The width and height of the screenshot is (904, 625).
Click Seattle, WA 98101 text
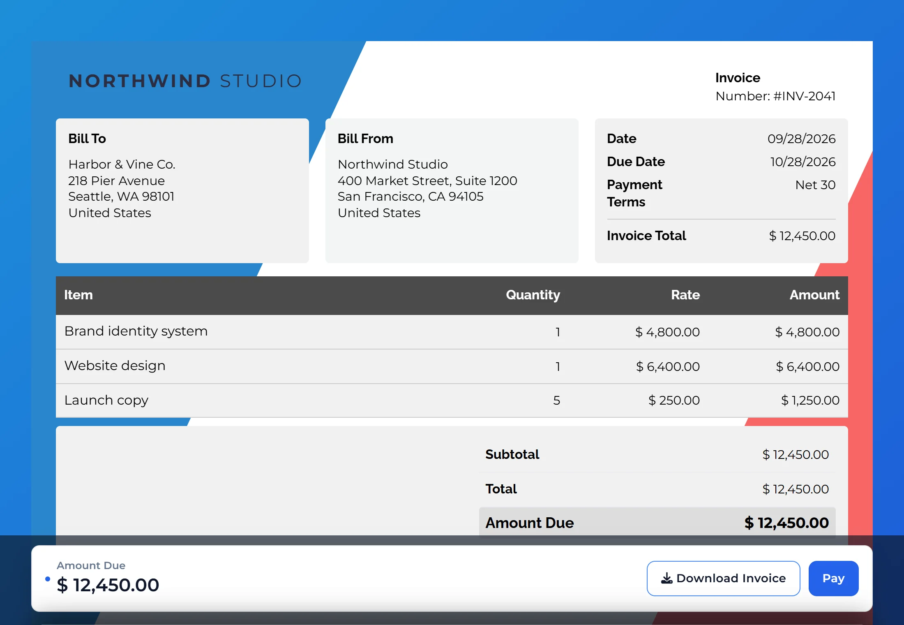[121, 197]
